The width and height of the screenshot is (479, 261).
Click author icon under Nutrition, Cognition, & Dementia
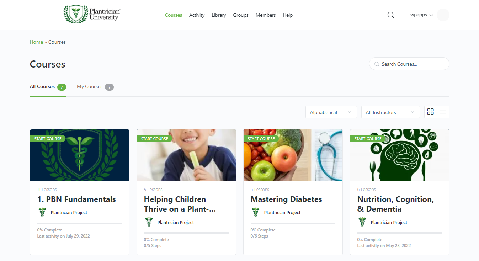pos(362,222)
